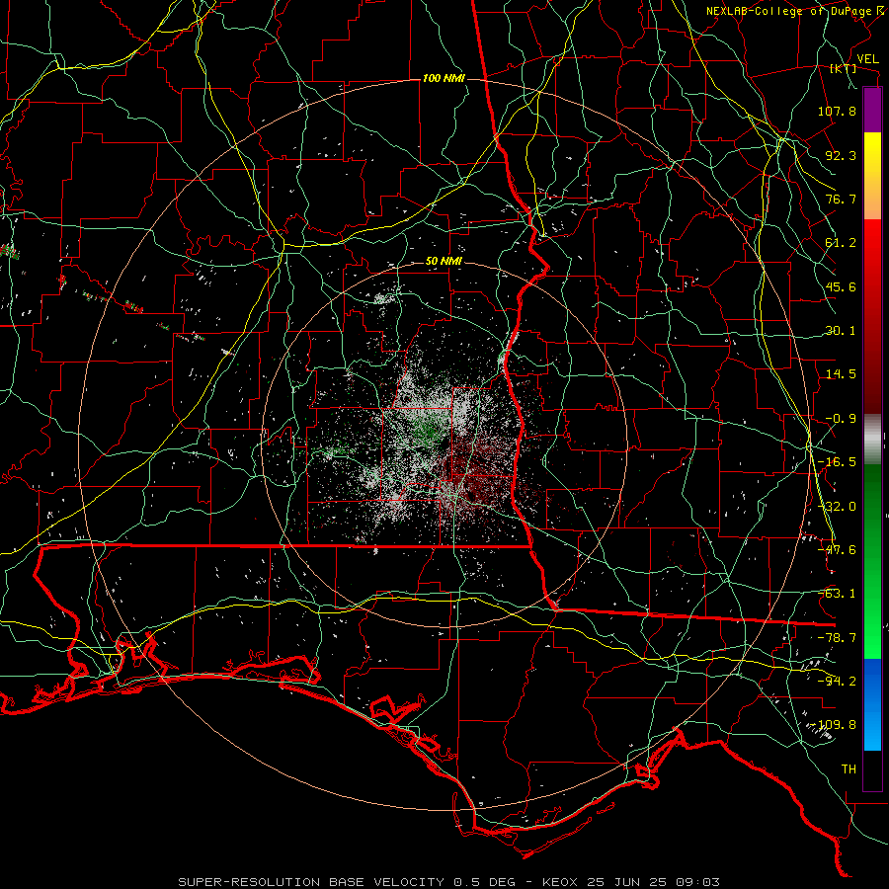Screen dimensions: 889x889
Task: Click the VEL legend title
Action: click(x=867, y=59)
